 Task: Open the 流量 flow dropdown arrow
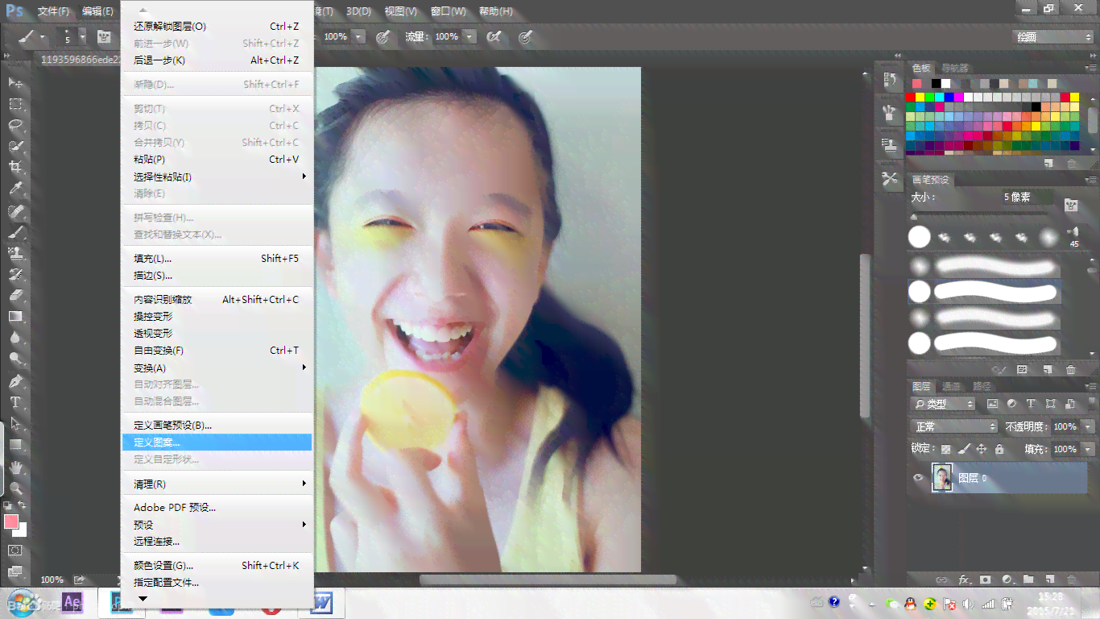pos(469,37)
